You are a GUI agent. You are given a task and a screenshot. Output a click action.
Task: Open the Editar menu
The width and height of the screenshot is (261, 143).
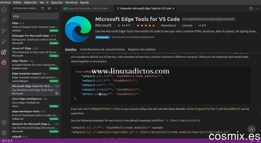pos(17,2)
